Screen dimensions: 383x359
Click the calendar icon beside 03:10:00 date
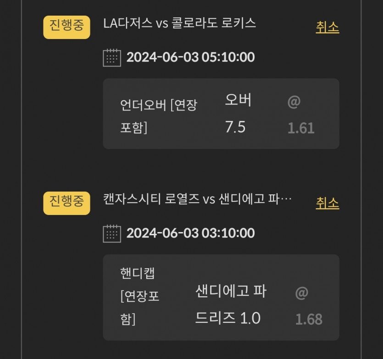(x=112, y=233)
